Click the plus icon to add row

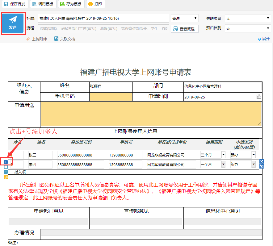pyautogui.click(x=6, y=162)
